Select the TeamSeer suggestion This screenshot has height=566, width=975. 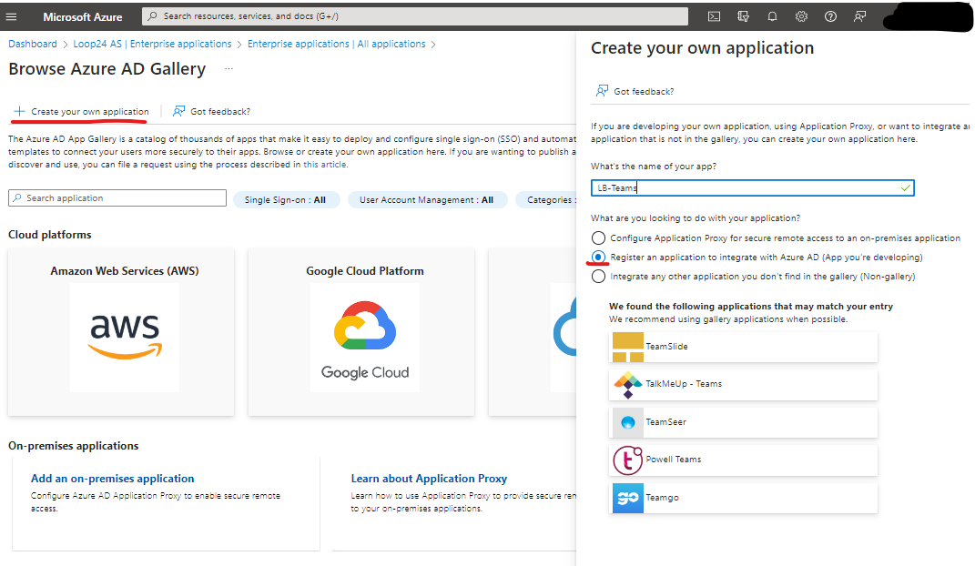coord(743,422)
